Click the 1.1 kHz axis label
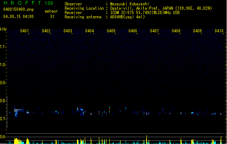This screenshot has height=144, width=227. [3, 47]
